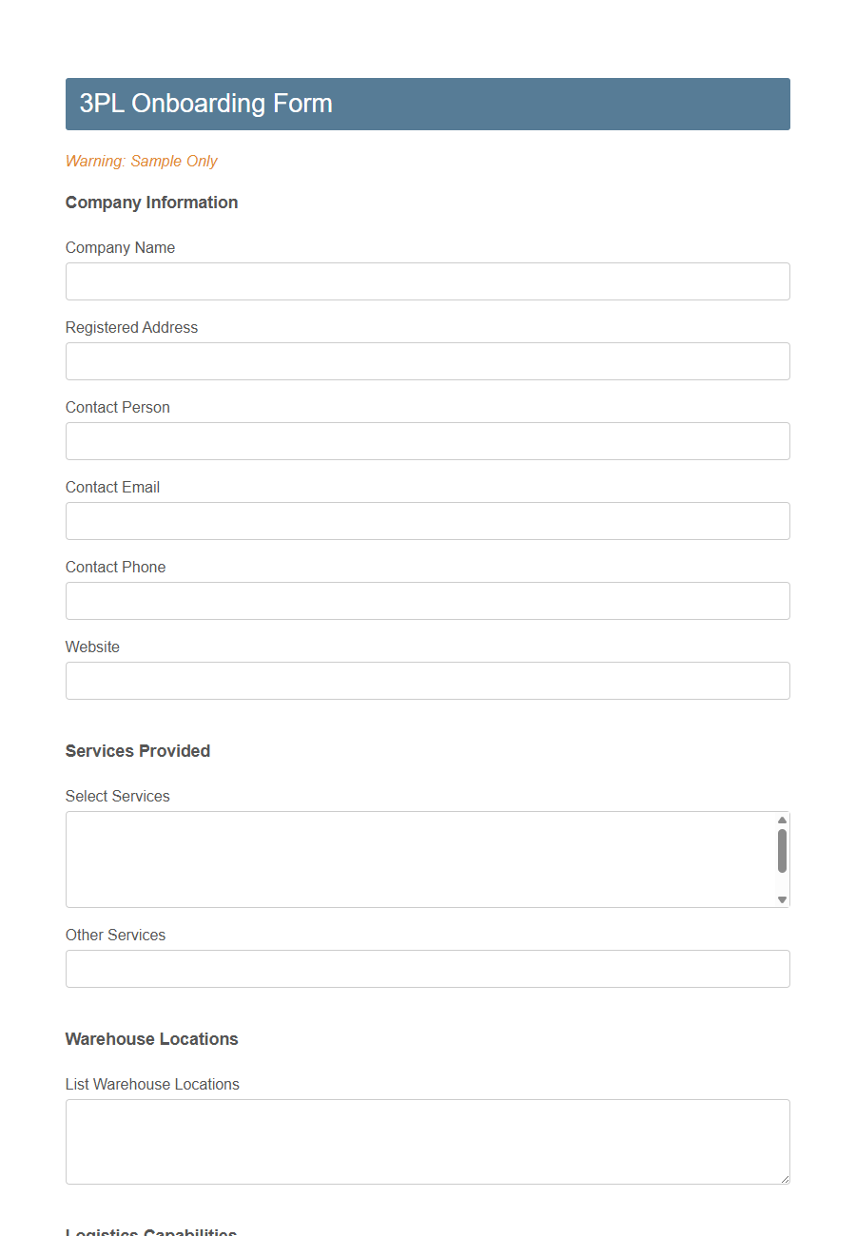Screen dimensions: 856x1236
Task: Click the Contact Person input field
Action: click(x=427, y=441)
